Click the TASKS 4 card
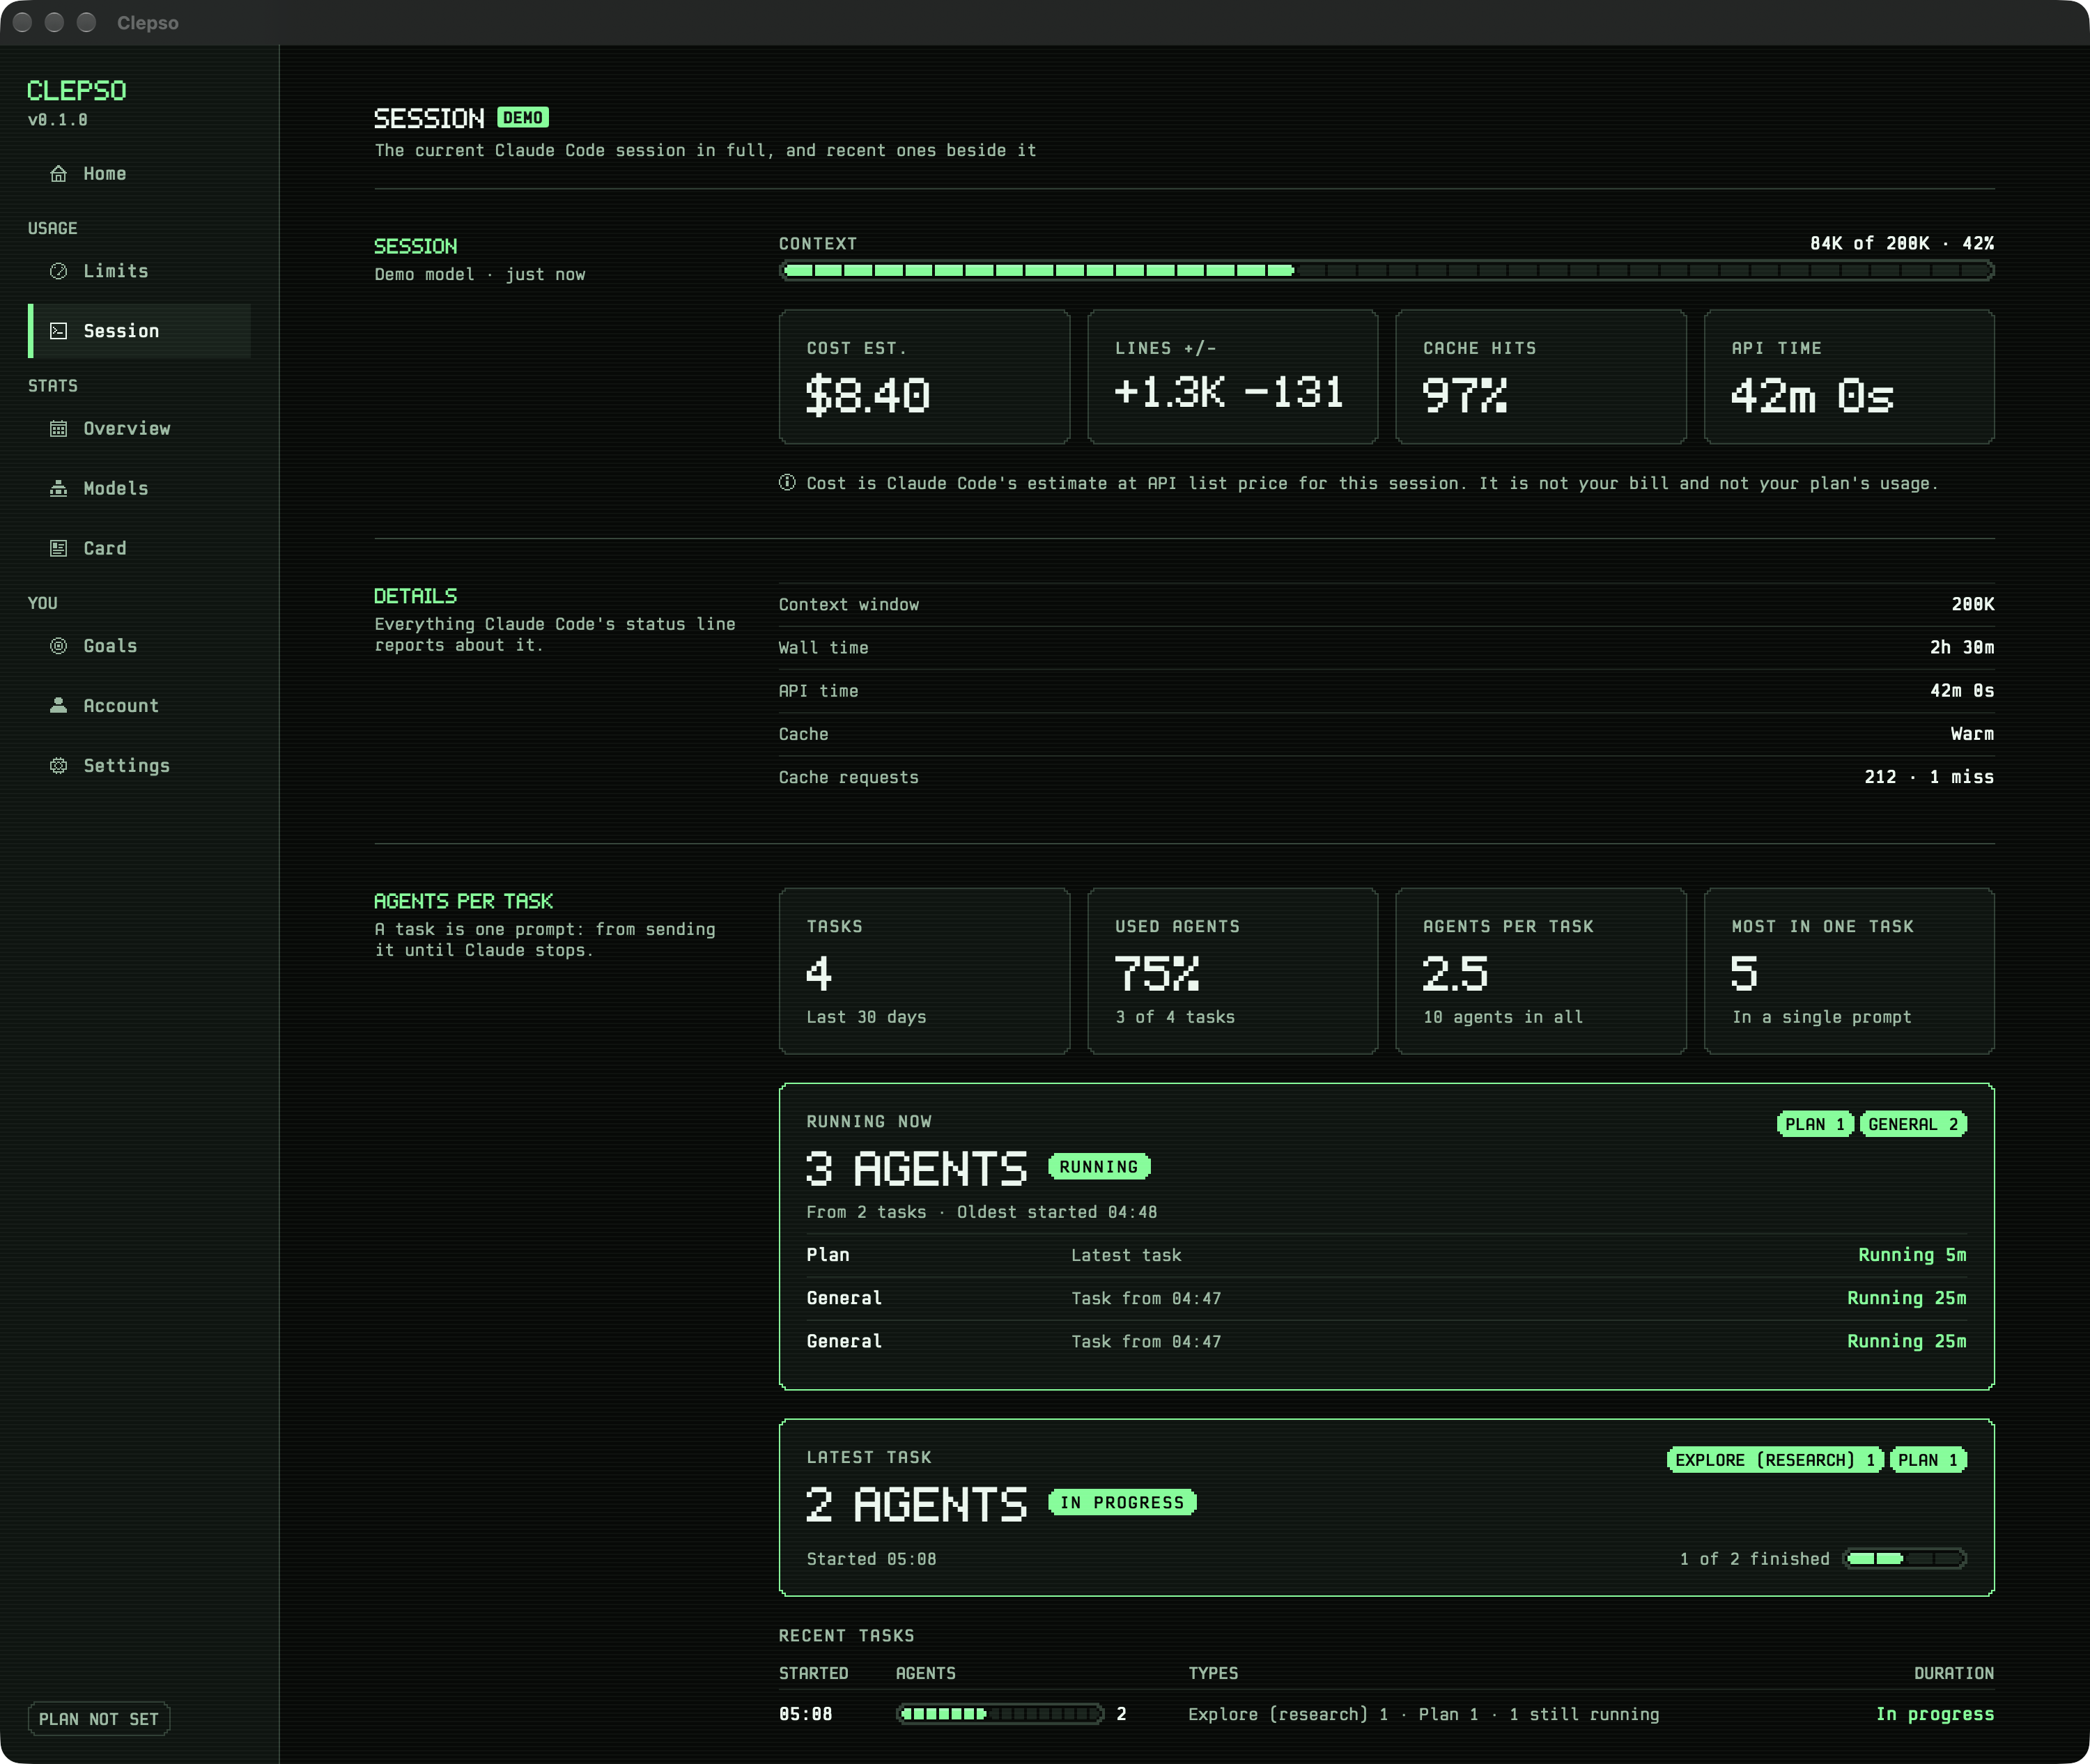 click(924, 971)
